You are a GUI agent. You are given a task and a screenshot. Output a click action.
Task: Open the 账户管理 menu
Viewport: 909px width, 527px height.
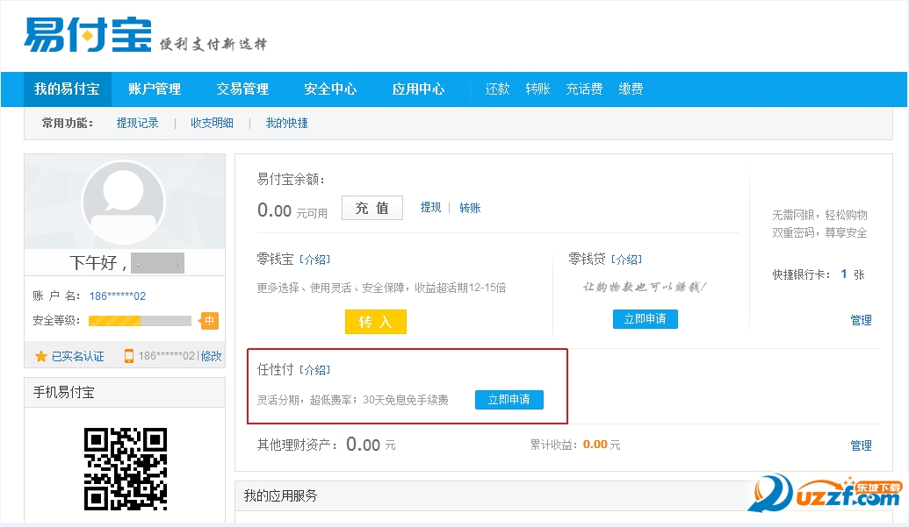tap(155, 89)
